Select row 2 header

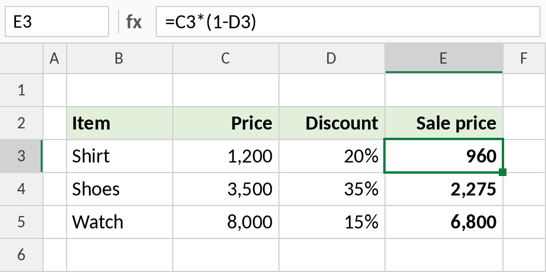pyautogui.click(x=21, y=123)
